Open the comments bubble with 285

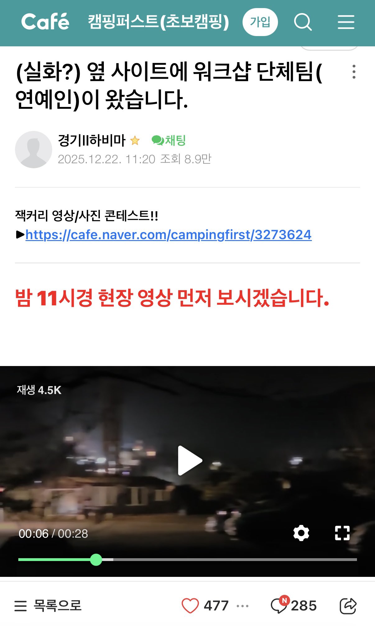coord(279,605)
